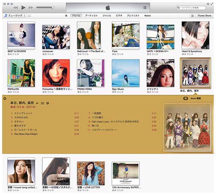
Task: Click the large album artwork in the gold panel
Action: click(x=188, y=128)
